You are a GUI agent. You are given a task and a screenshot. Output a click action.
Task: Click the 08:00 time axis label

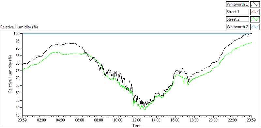pos(99,120)
